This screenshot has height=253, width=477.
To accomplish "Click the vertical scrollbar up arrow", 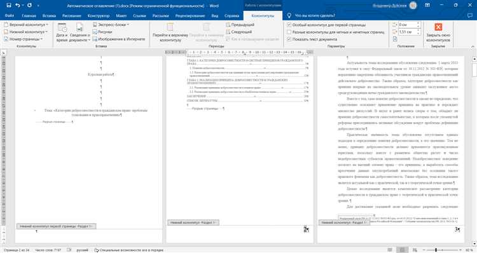I will click(474, 58).
